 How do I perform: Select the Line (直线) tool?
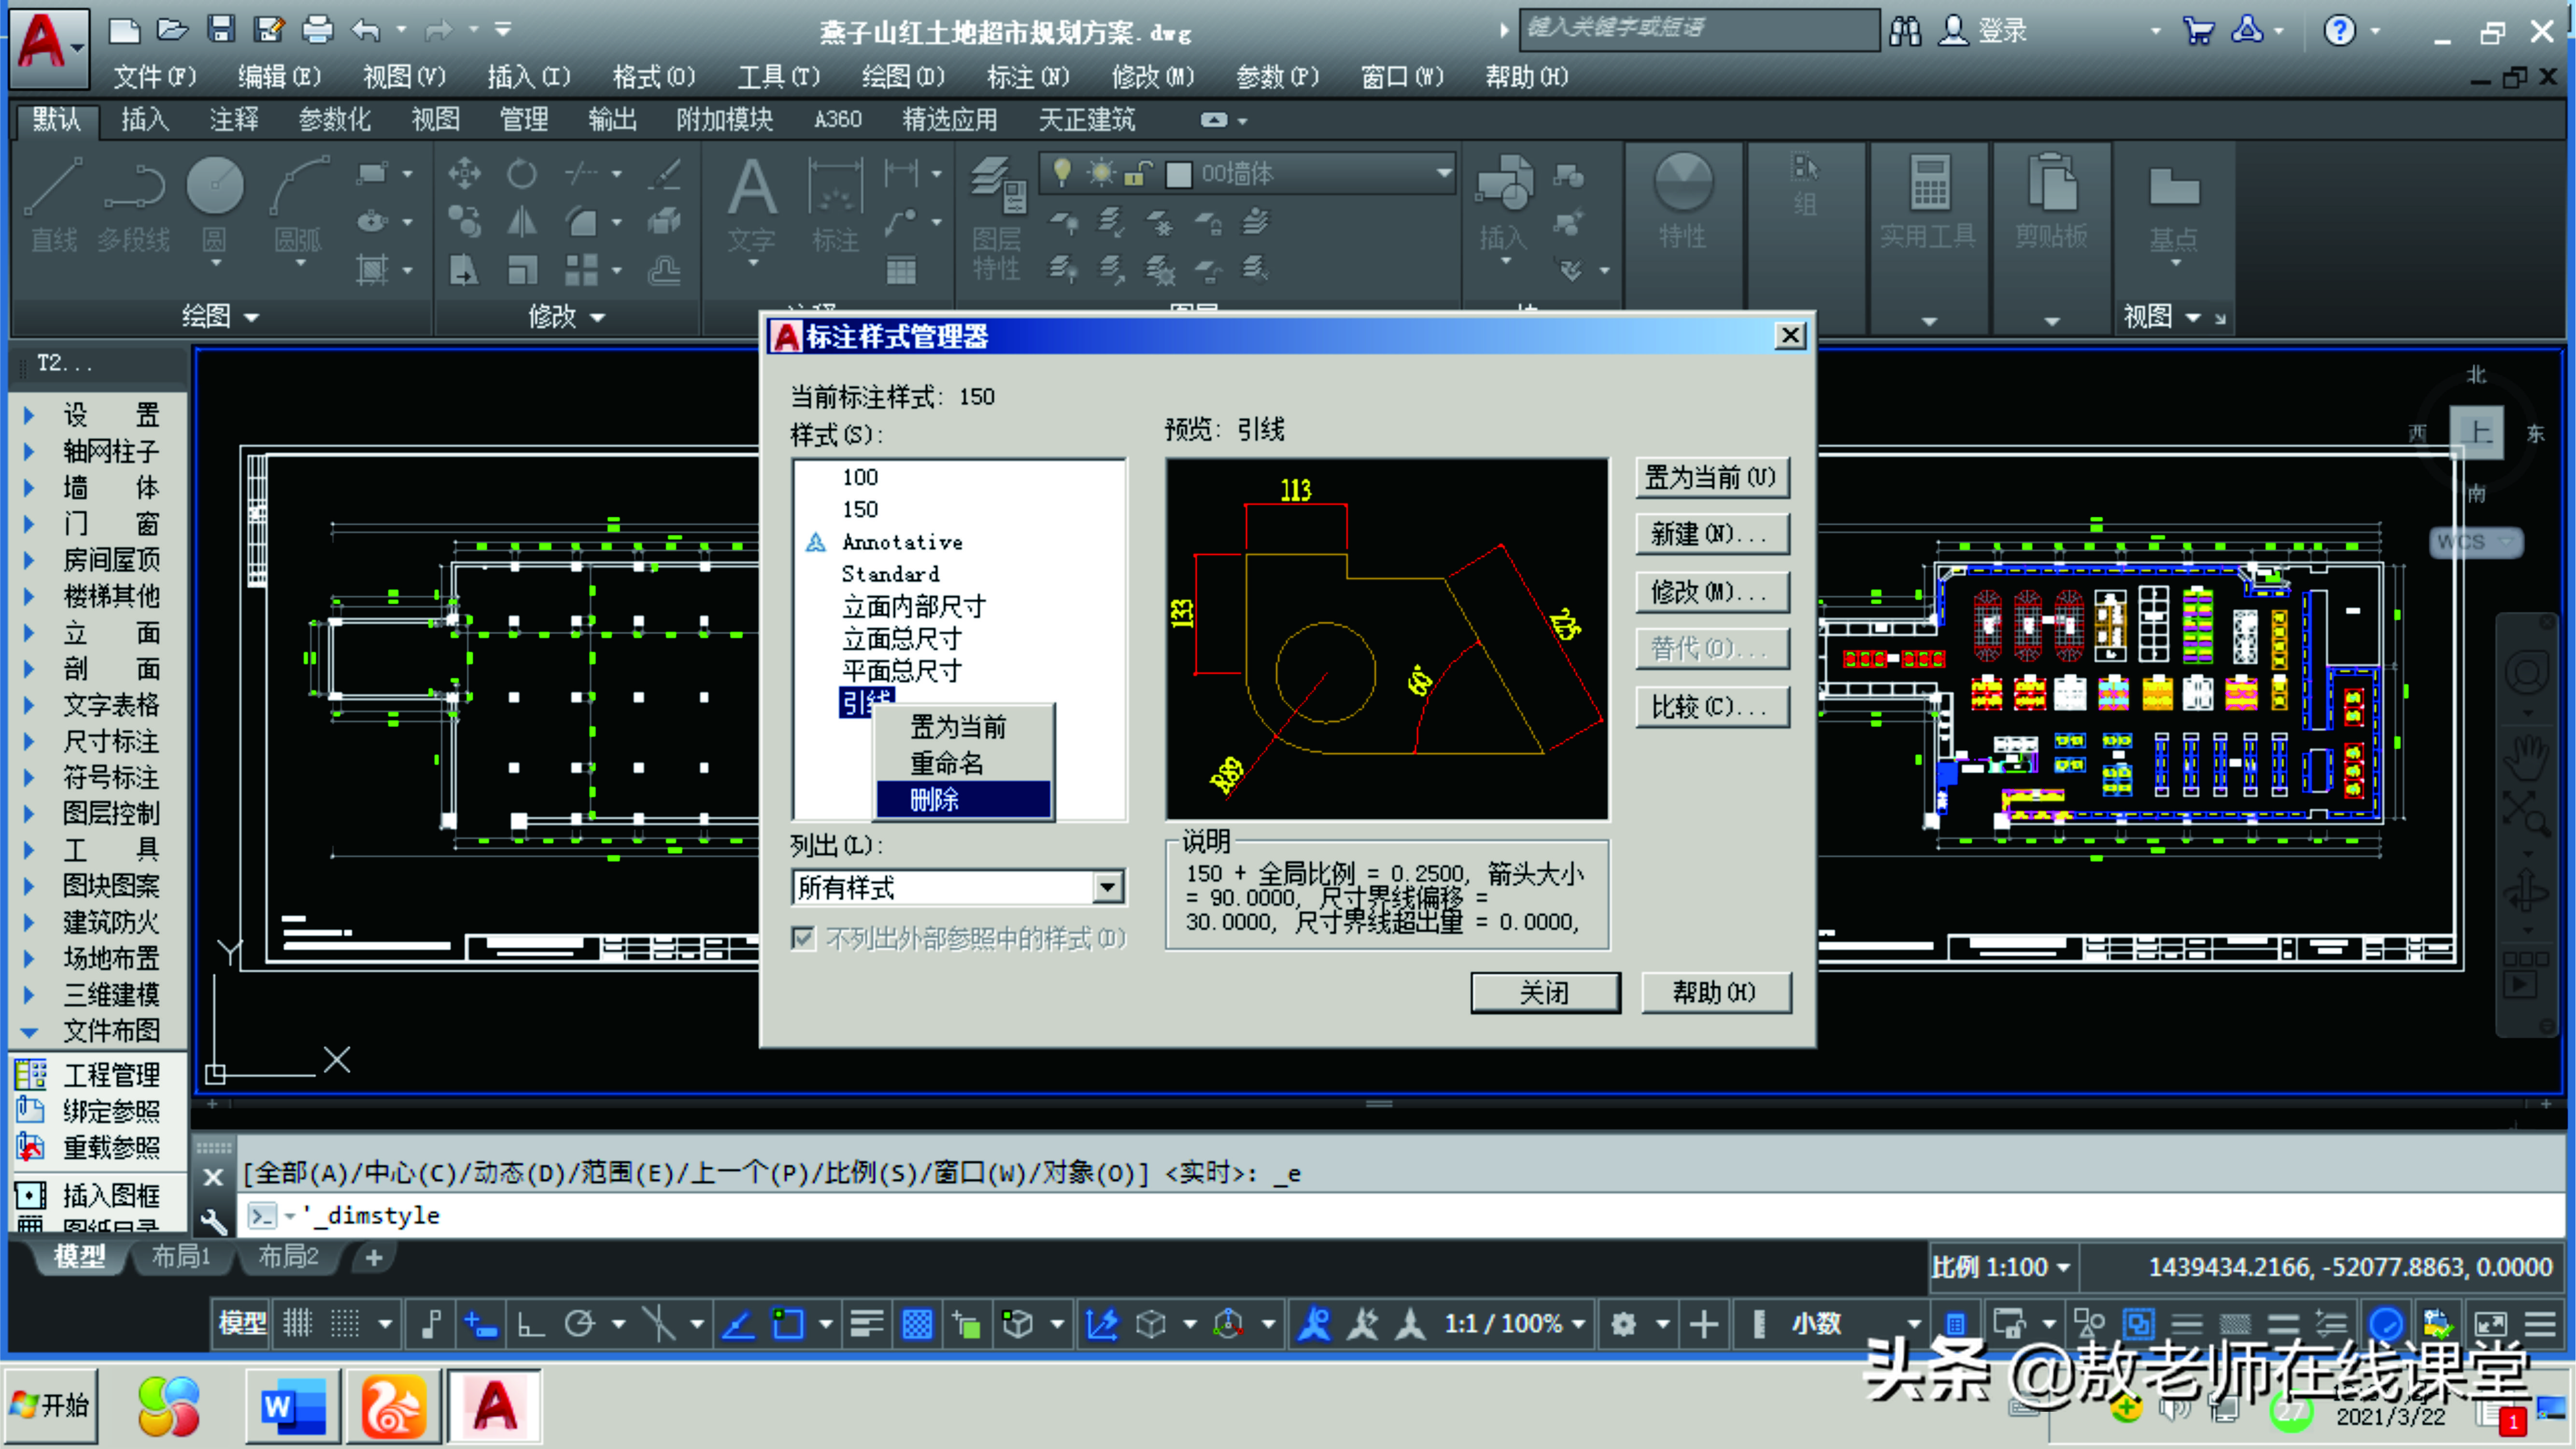coord(54,205)
